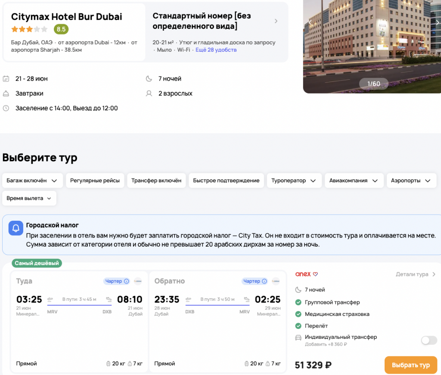Click the 03:25 departure time
Viewport: 441px width, 375px height.
pyautogui.click(x=29, y=299)
